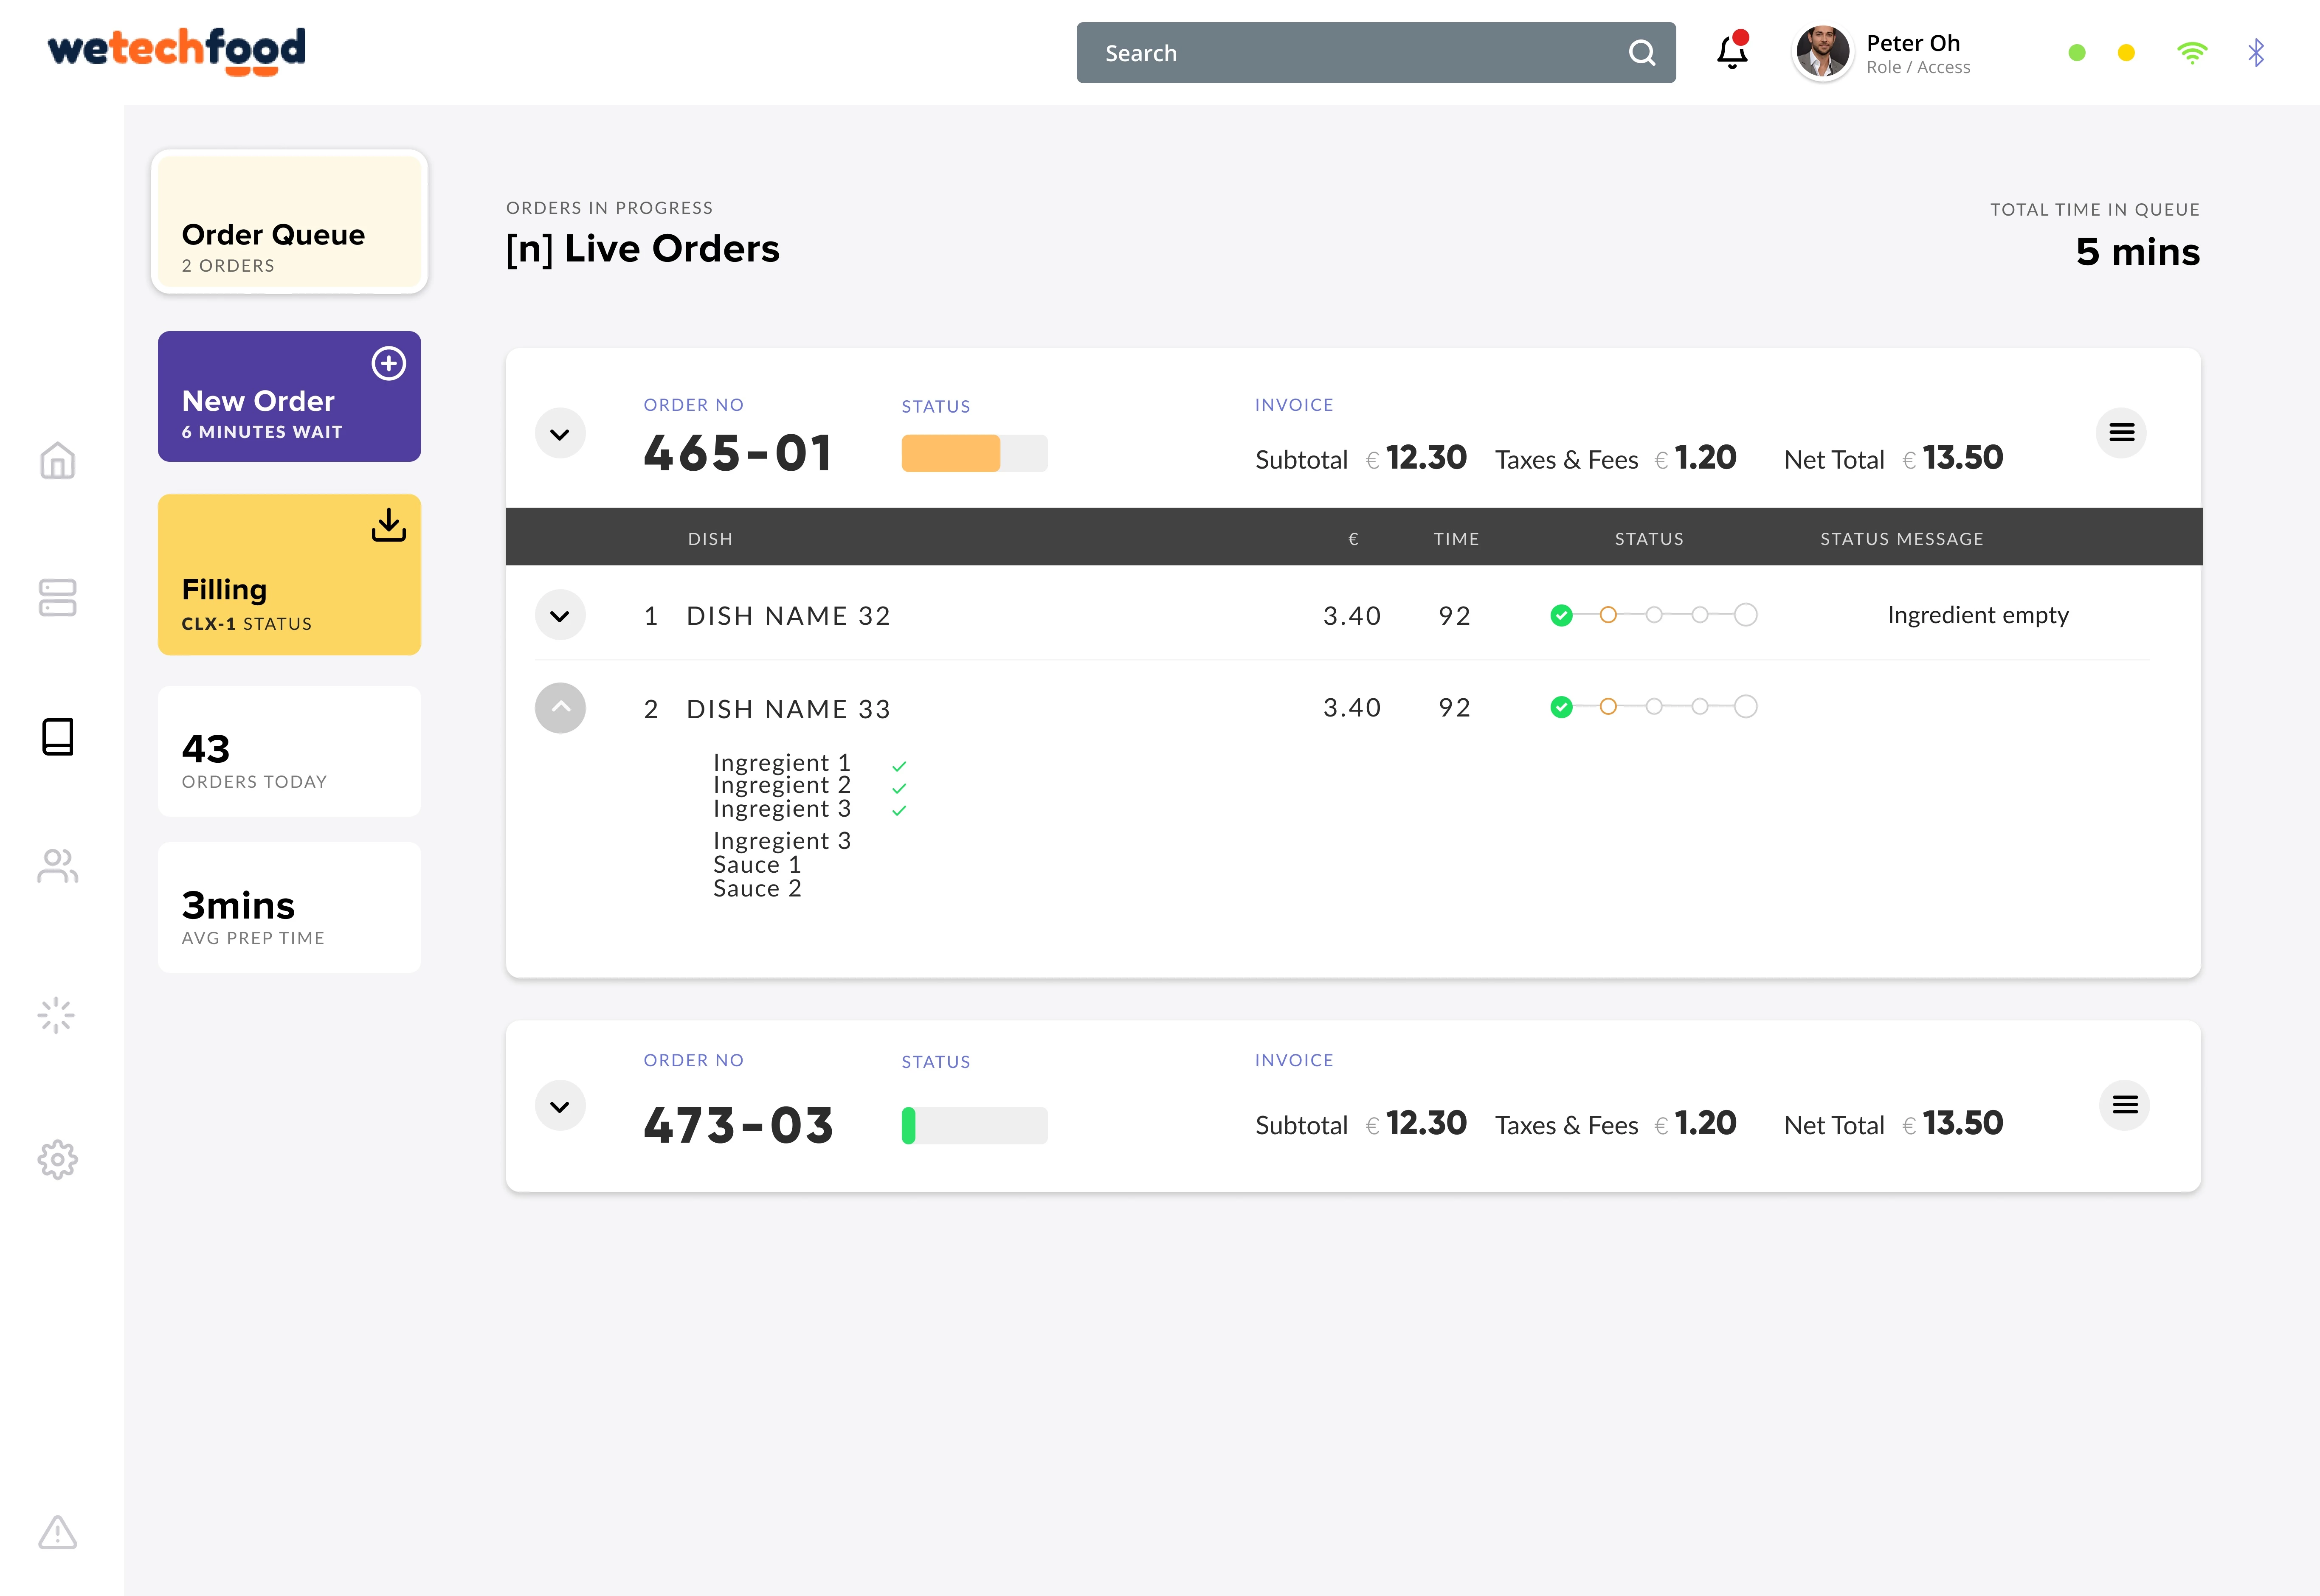Click into the Search field
2320x1596 pixels.
coord(1376,52)
